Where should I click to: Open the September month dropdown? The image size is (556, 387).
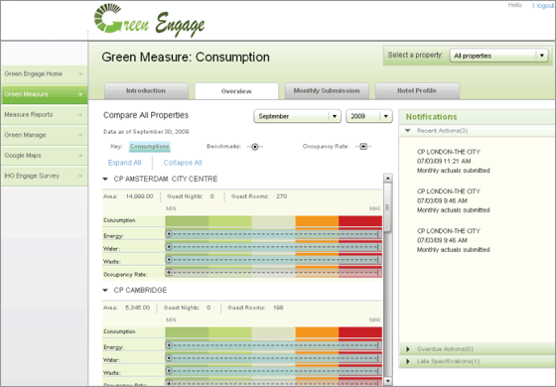pyautogui.click(x=297, y=116)
